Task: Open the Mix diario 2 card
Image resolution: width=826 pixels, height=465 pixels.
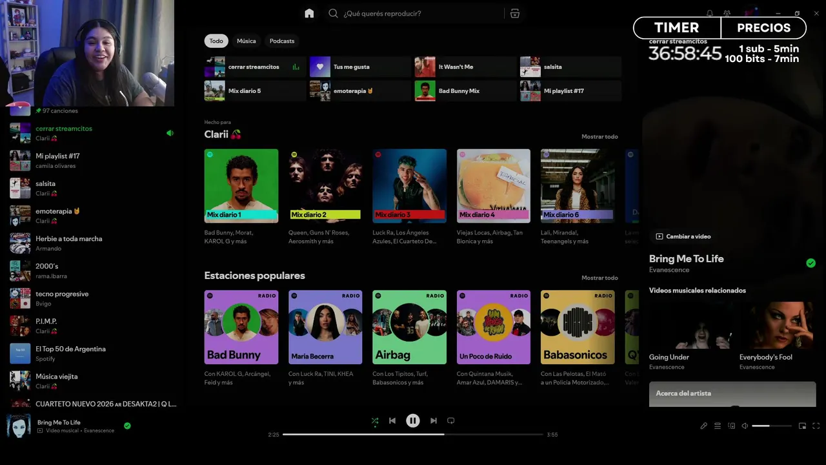Action: point(325,197)
